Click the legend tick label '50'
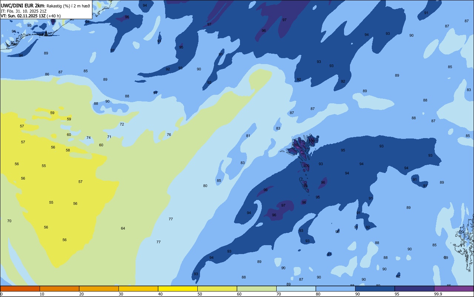The image size is (474, 297). (200, 294)
